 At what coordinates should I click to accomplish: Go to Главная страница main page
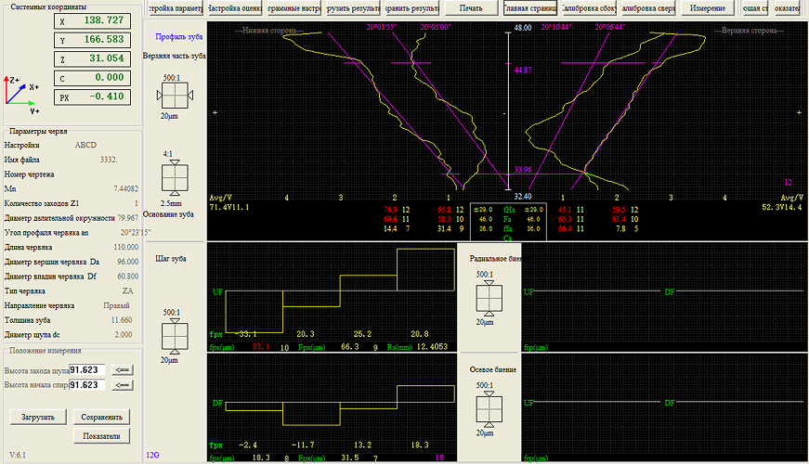tap(530, 8)
